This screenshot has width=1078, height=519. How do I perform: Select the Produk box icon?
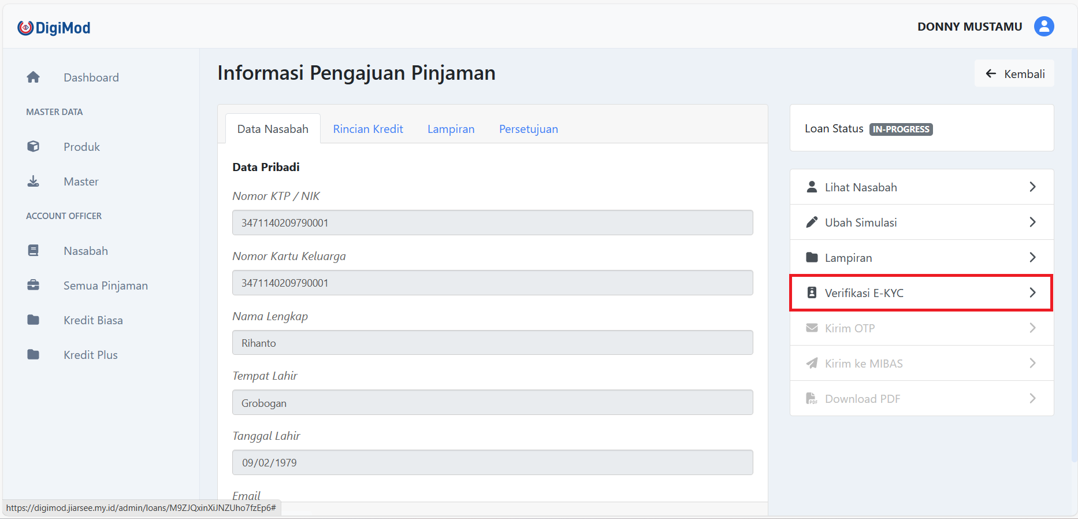(34, 147)
